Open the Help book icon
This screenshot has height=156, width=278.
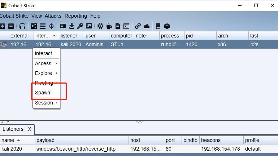pyautogui.click(x=158, y=26)
